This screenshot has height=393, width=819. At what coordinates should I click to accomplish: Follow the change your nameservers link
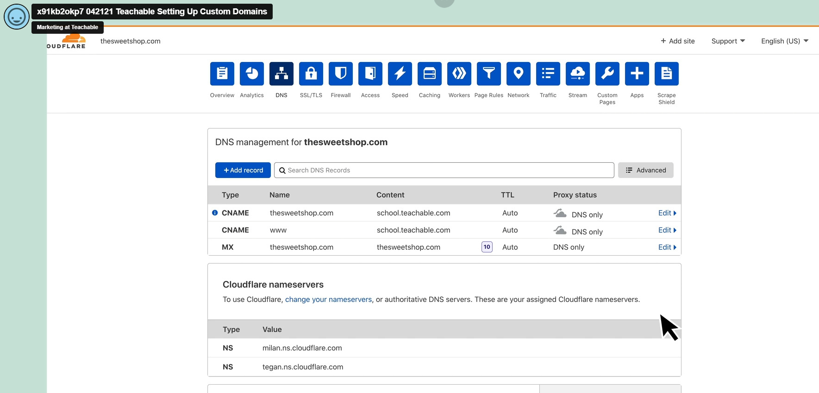(328, 300)
